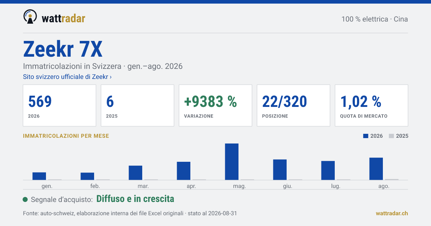Image resolution: width=431 pixels, height=226 pixels.
Task: Click the wattradar brand name
Action: point(63,18)
